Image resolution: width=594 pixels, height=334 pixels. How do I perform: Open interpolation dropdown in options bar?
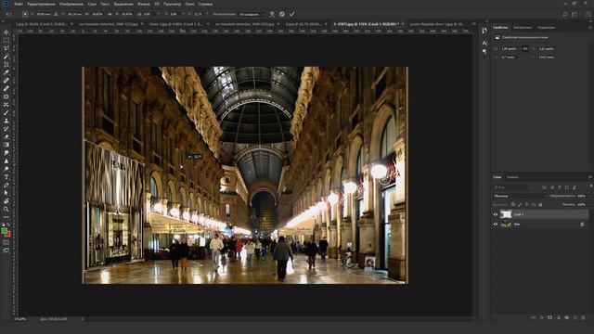252,14
